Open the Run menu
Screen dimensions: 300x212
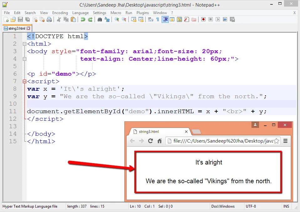tap(129, 13)
